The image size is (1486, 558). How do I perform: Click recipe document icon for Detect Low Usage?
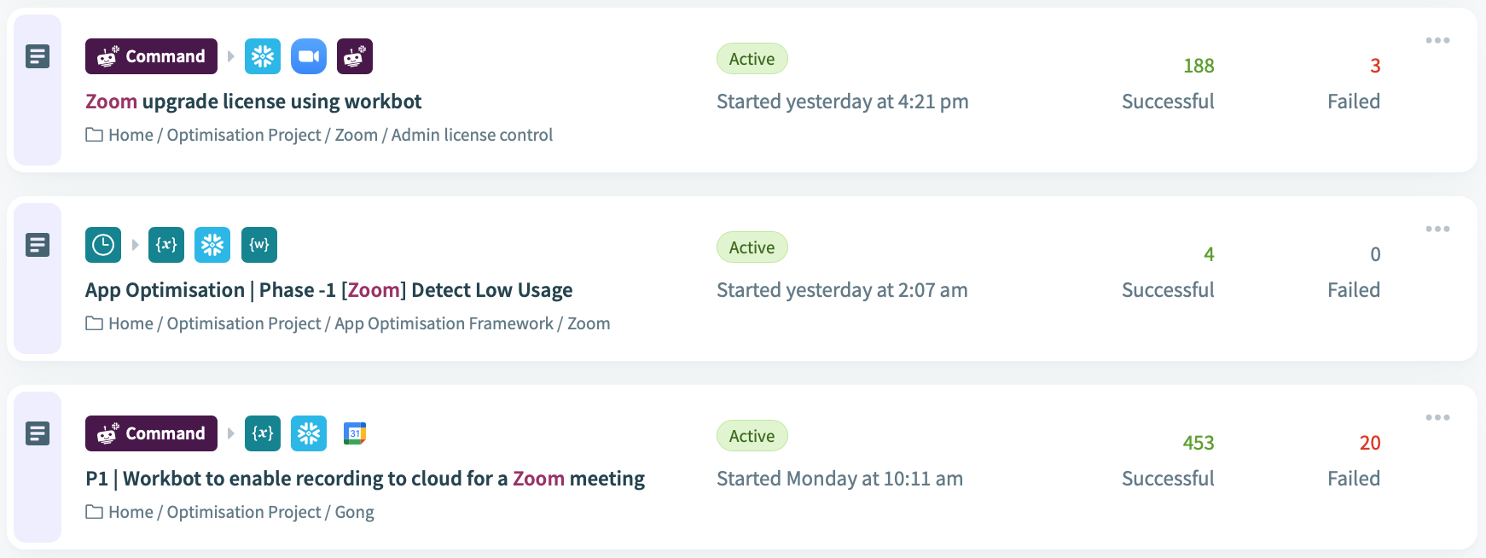click(38, 245)
